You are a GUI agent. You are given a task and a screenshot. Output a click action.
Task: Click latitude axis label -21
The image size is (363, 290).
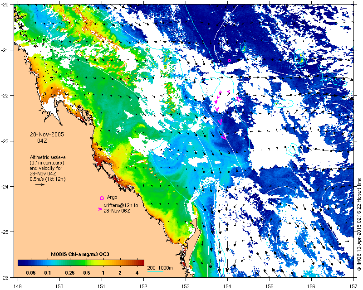pyautogui.click(x=5, y=50)
